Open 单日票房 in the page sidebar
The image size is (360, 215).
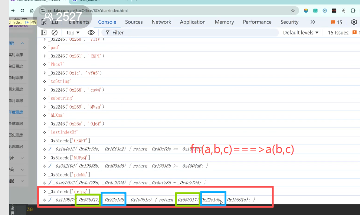(x=16, y=66)
